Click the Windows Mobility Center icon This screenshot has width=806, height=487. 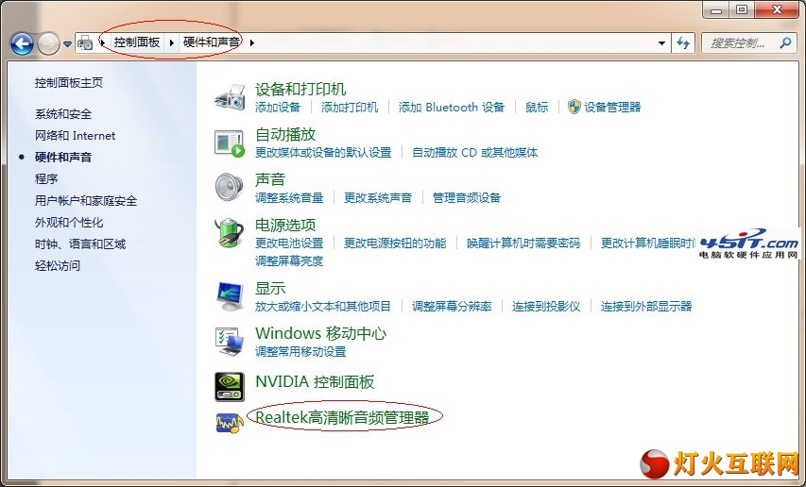(230, 342)
